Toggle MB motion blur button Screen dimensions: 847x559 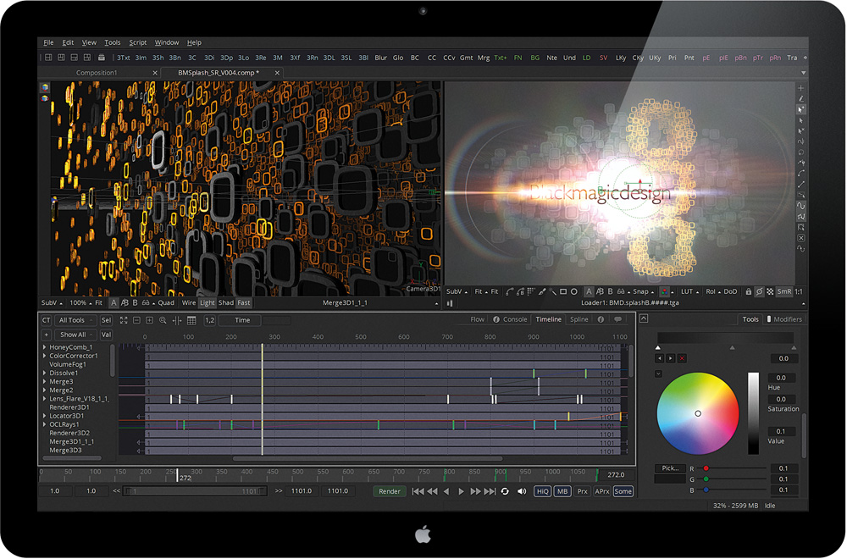562,491
